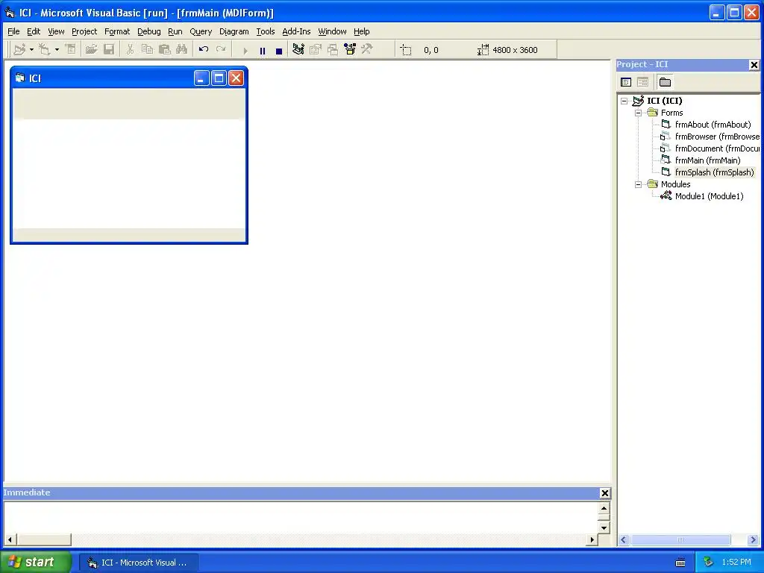Open the Form Layout Window icon
Viewport: 764px width, 573px height.
click(333, 50)
